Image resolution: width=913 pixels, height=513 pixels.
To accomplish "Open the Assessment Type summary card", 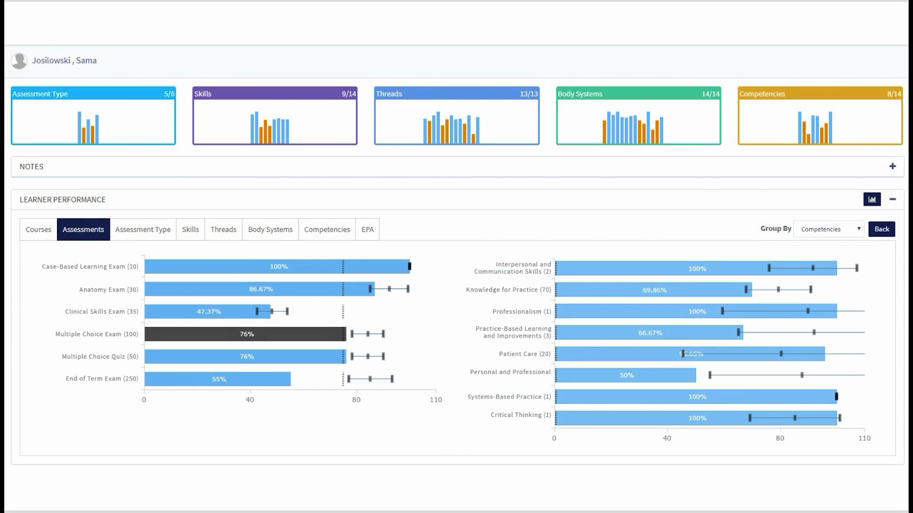I will point(93,116).
